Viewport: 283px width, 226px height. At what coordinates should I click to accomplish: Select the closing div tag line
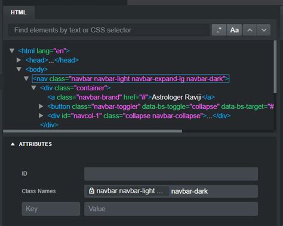pos(49,125)
